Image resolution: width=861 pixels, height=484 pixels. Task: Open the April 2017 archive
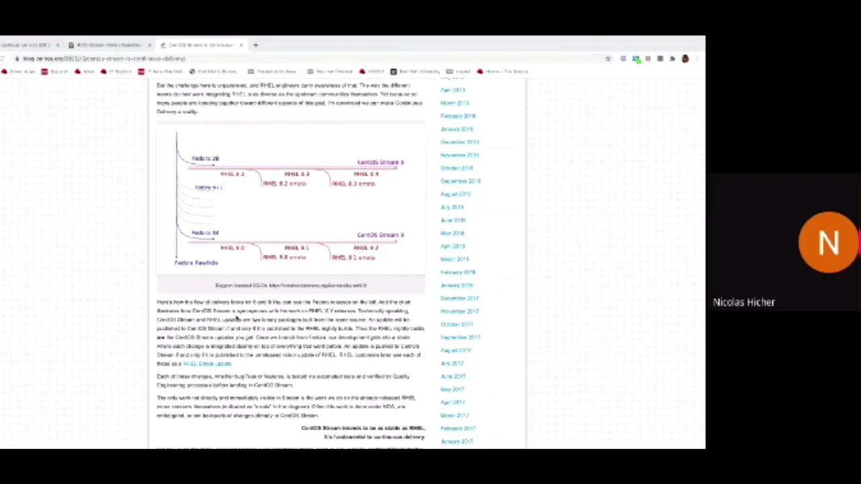tap(453, 403)
